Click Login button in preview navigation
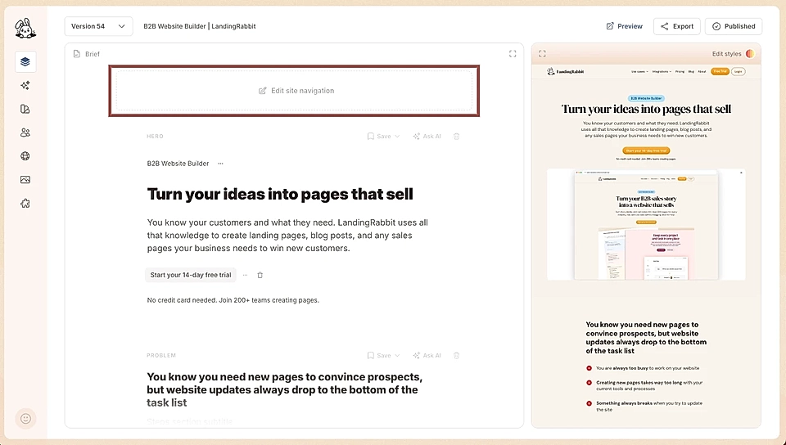This screenshot has width=786, height=445. pyautogui.click(x=739, y=72)
